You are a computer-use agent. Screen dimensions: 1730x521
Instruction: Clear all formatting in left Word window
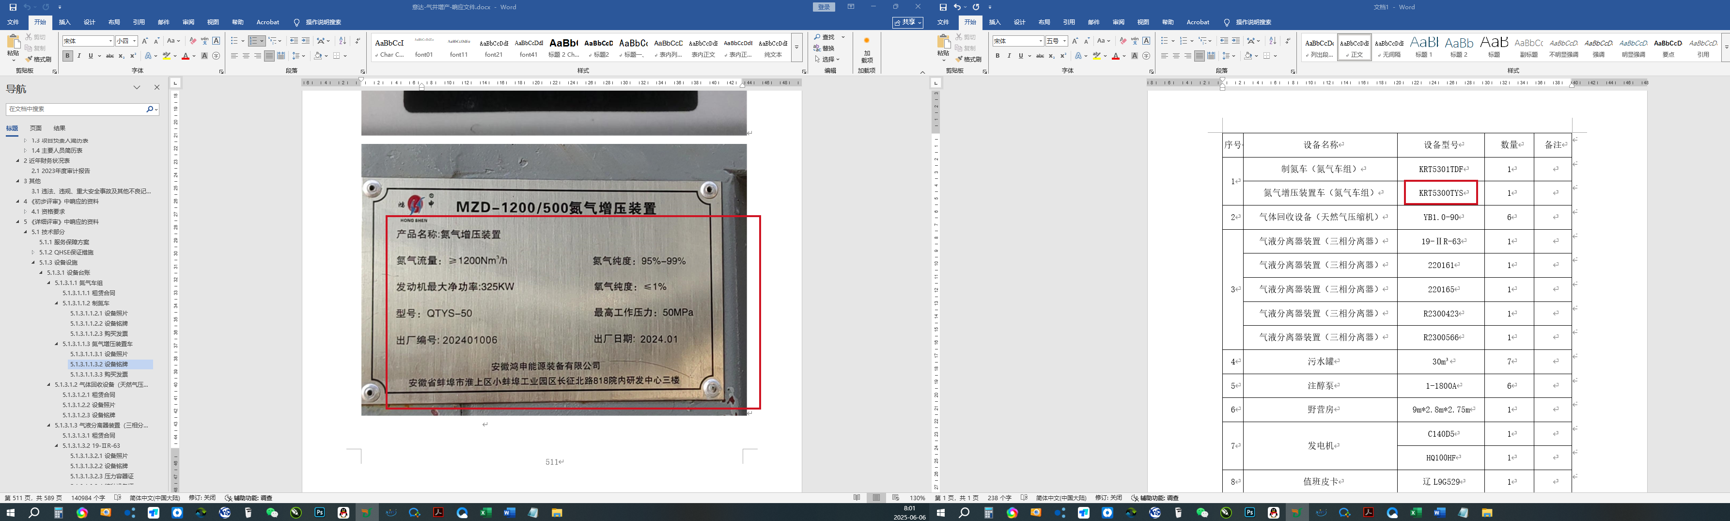193,41
